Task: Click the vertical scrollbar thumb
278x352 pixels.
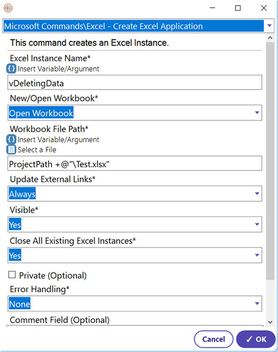Action: (x=270, y=161)
